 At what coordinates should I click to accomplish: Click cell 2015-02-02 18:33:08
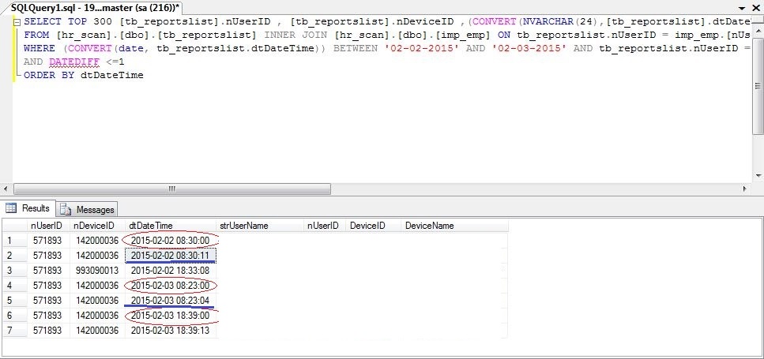click(171, 271)
